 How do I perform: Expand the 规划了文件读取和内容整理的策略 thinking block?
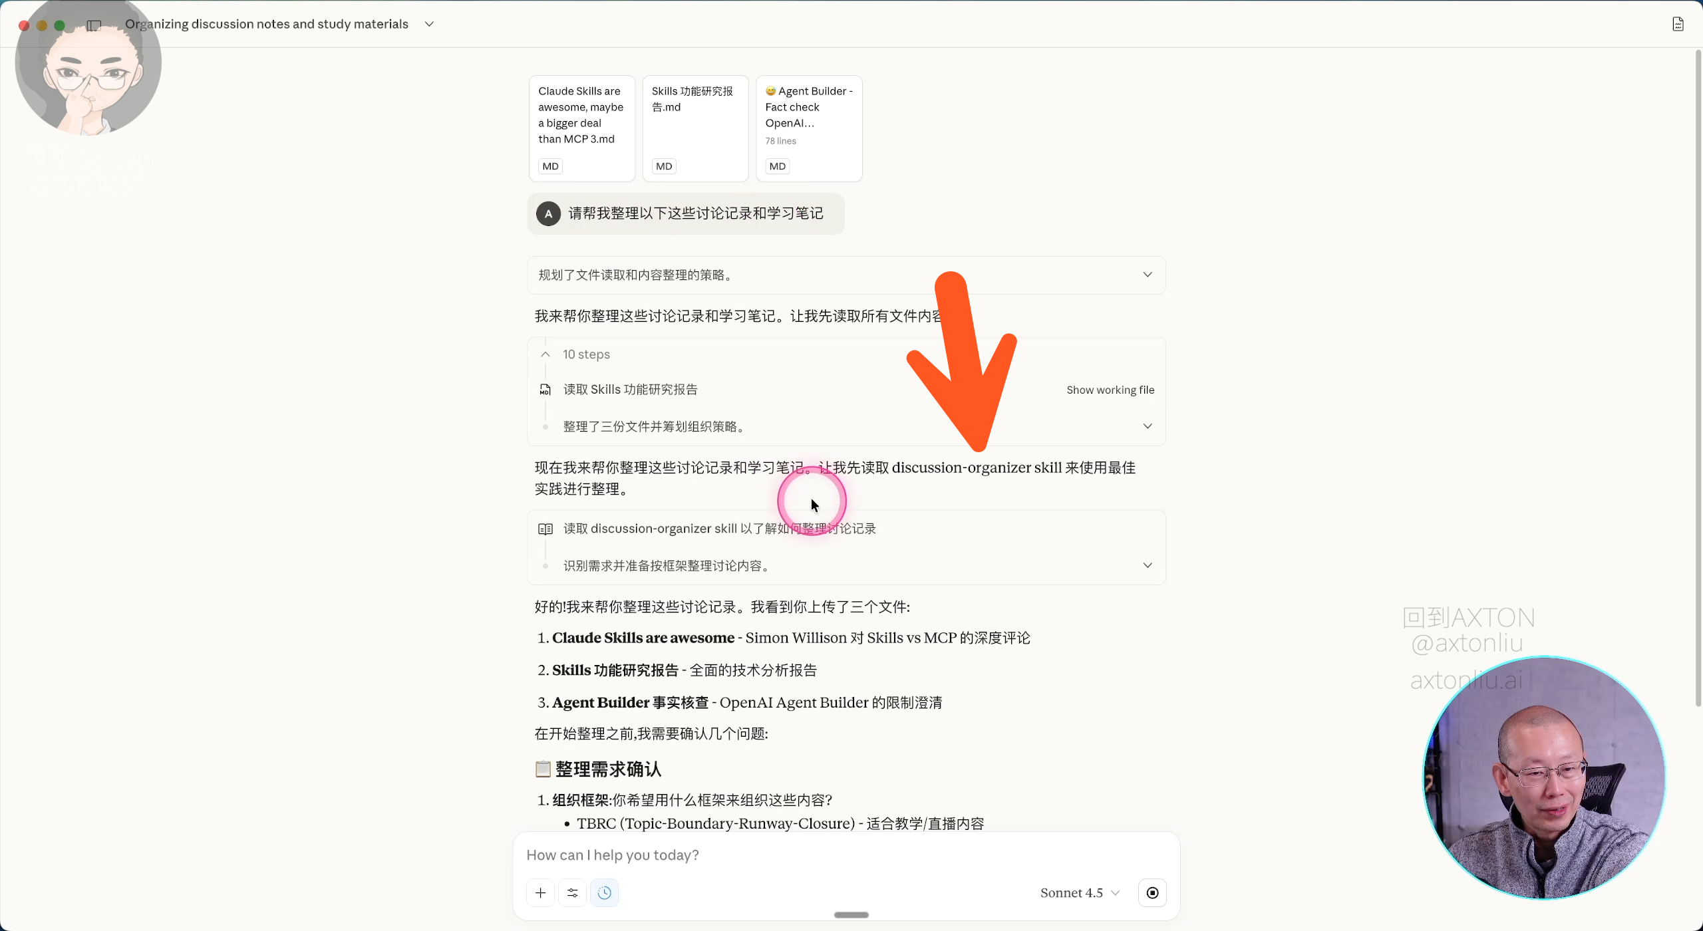coord(1147,275)
